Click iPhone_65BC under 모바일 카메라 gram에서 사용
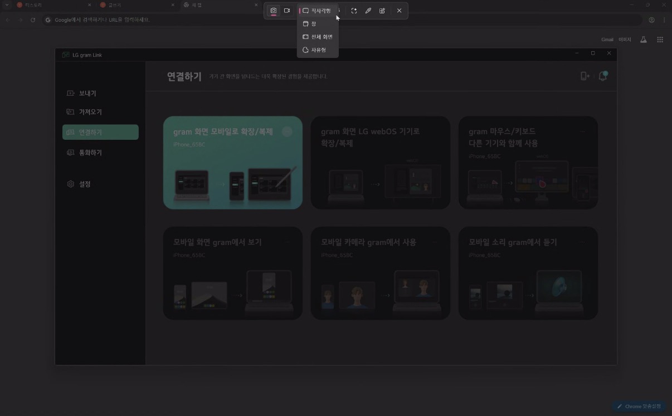 (x=337, y=255)
